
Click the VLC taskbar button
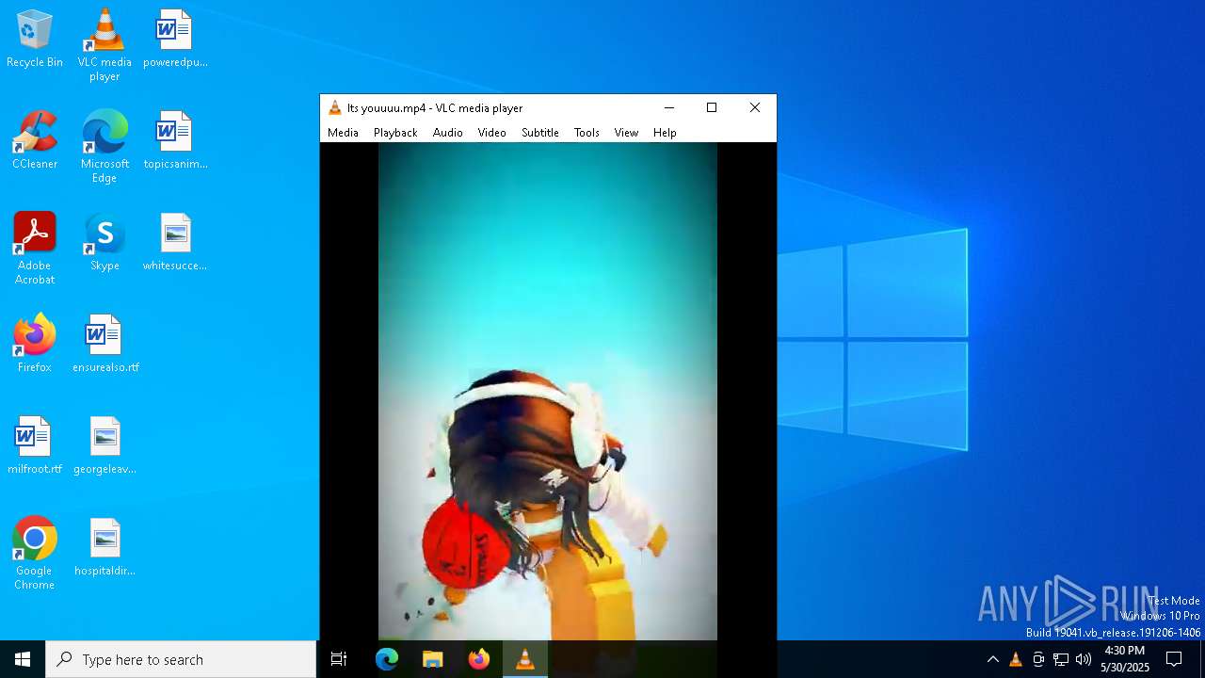(x=525, y=659)
